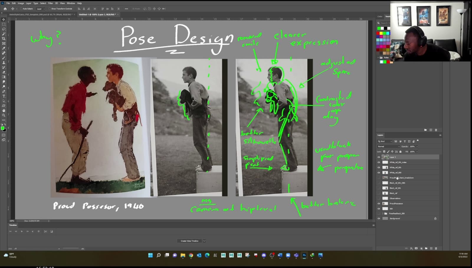Image resolution: width=472 pixels, height=268 pixels.
Task: Select the Rectangular Marquee tool
Action: 4,24
